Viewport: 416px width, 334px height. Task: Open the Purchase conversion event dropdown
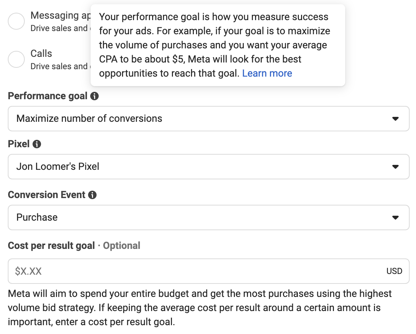coord(209,217)
